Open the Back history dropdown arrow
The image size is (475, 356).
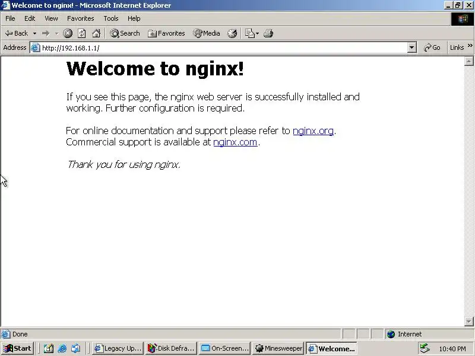coord(35,33)
